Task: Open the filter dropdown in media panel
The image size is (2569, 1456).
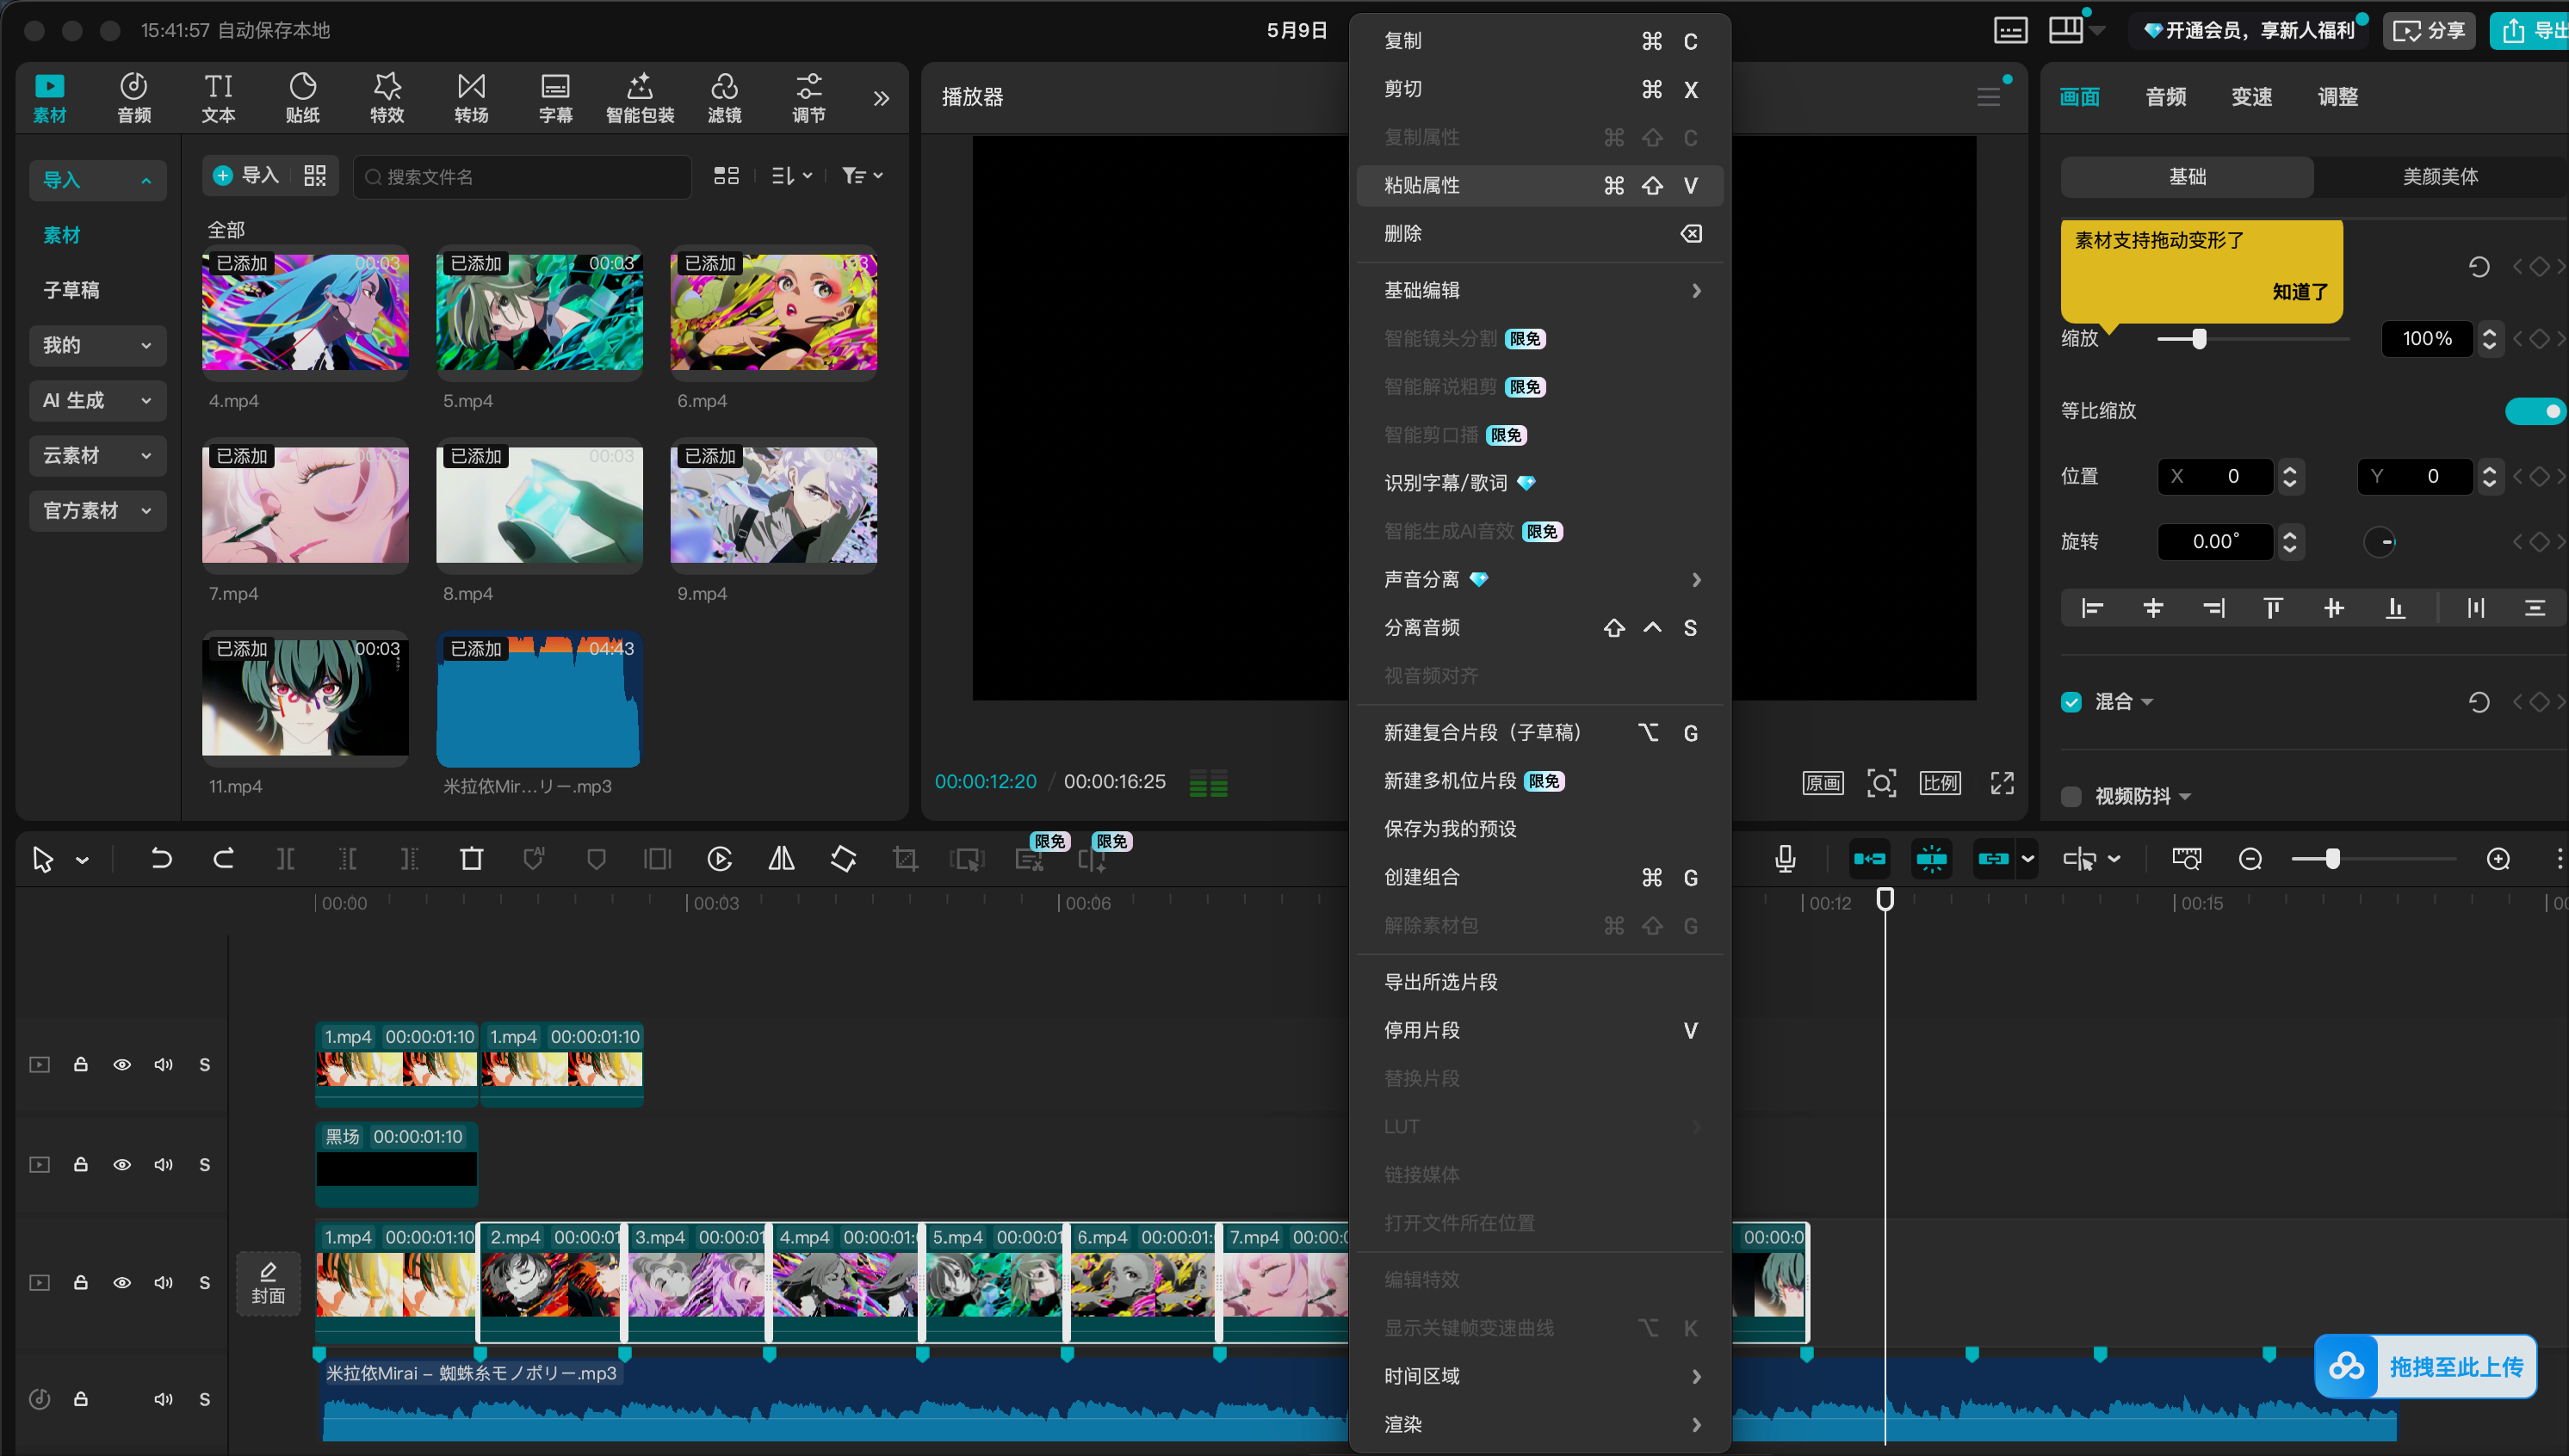Action: tap(861, 176)
